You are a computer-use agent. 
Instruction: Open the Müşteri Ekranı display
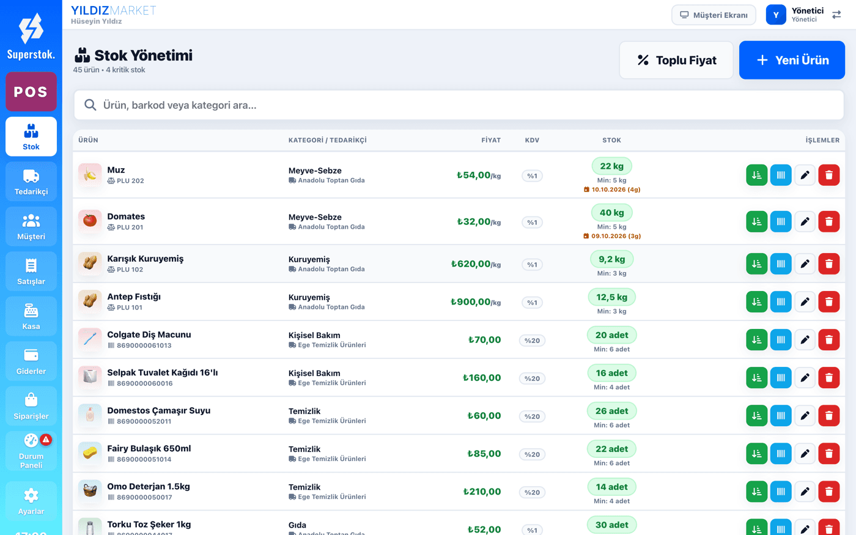714,15
